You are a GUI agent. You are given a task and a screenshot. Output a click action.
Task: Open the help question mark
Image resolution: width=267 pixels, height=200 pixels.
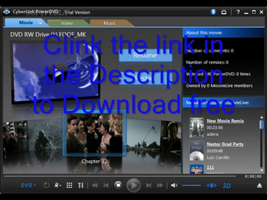238,12
